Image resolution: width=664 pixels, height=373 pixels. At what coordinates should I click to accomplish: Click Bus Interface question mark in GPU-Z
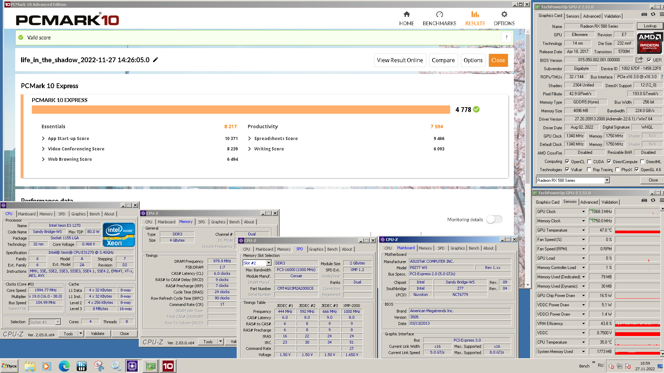[x=662, y=77]
